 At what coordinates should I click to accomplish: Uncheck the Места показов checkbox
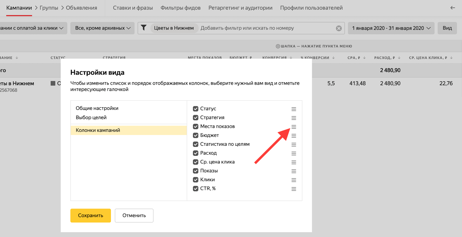point(195,127)
